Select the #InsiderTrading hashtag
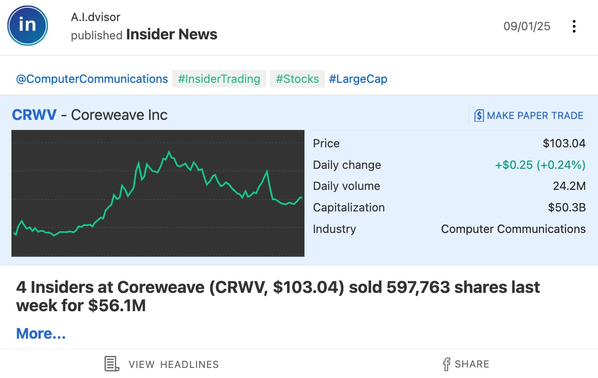 tap(219, 79)
